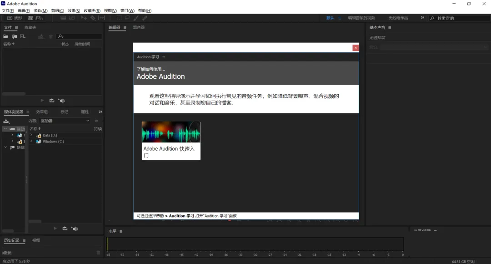Click on the Levels meter bar

pos(255,244)
